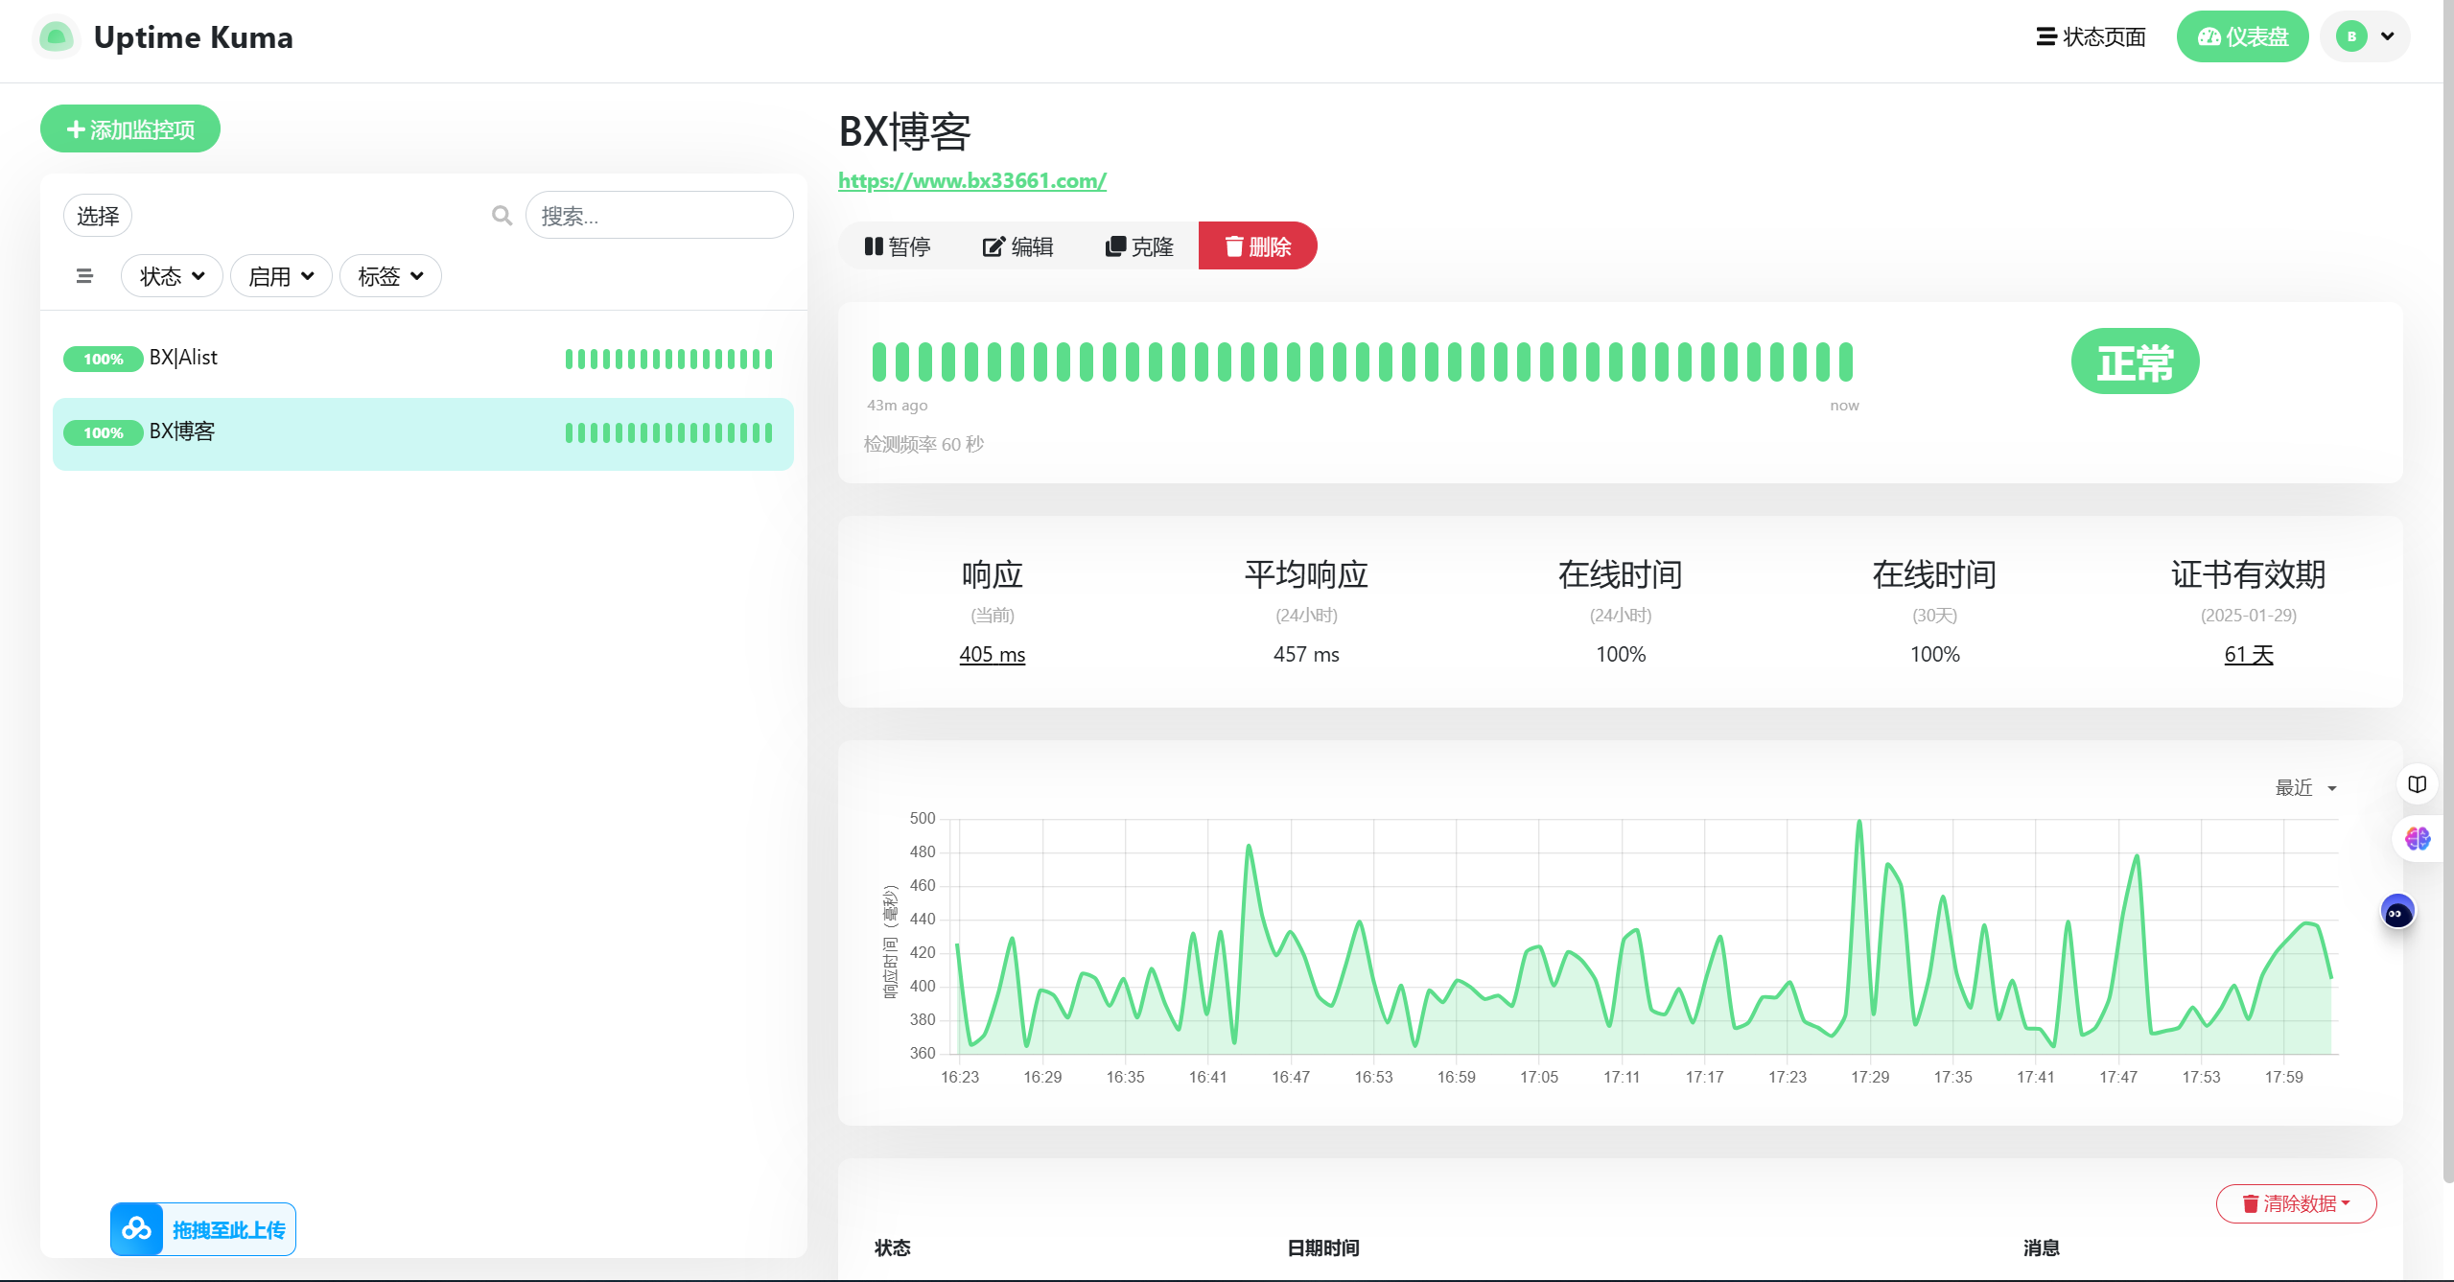Screen dimensions: 2454x1282
Task: Focus the 搜索 search field
Action: coord(660,216)
